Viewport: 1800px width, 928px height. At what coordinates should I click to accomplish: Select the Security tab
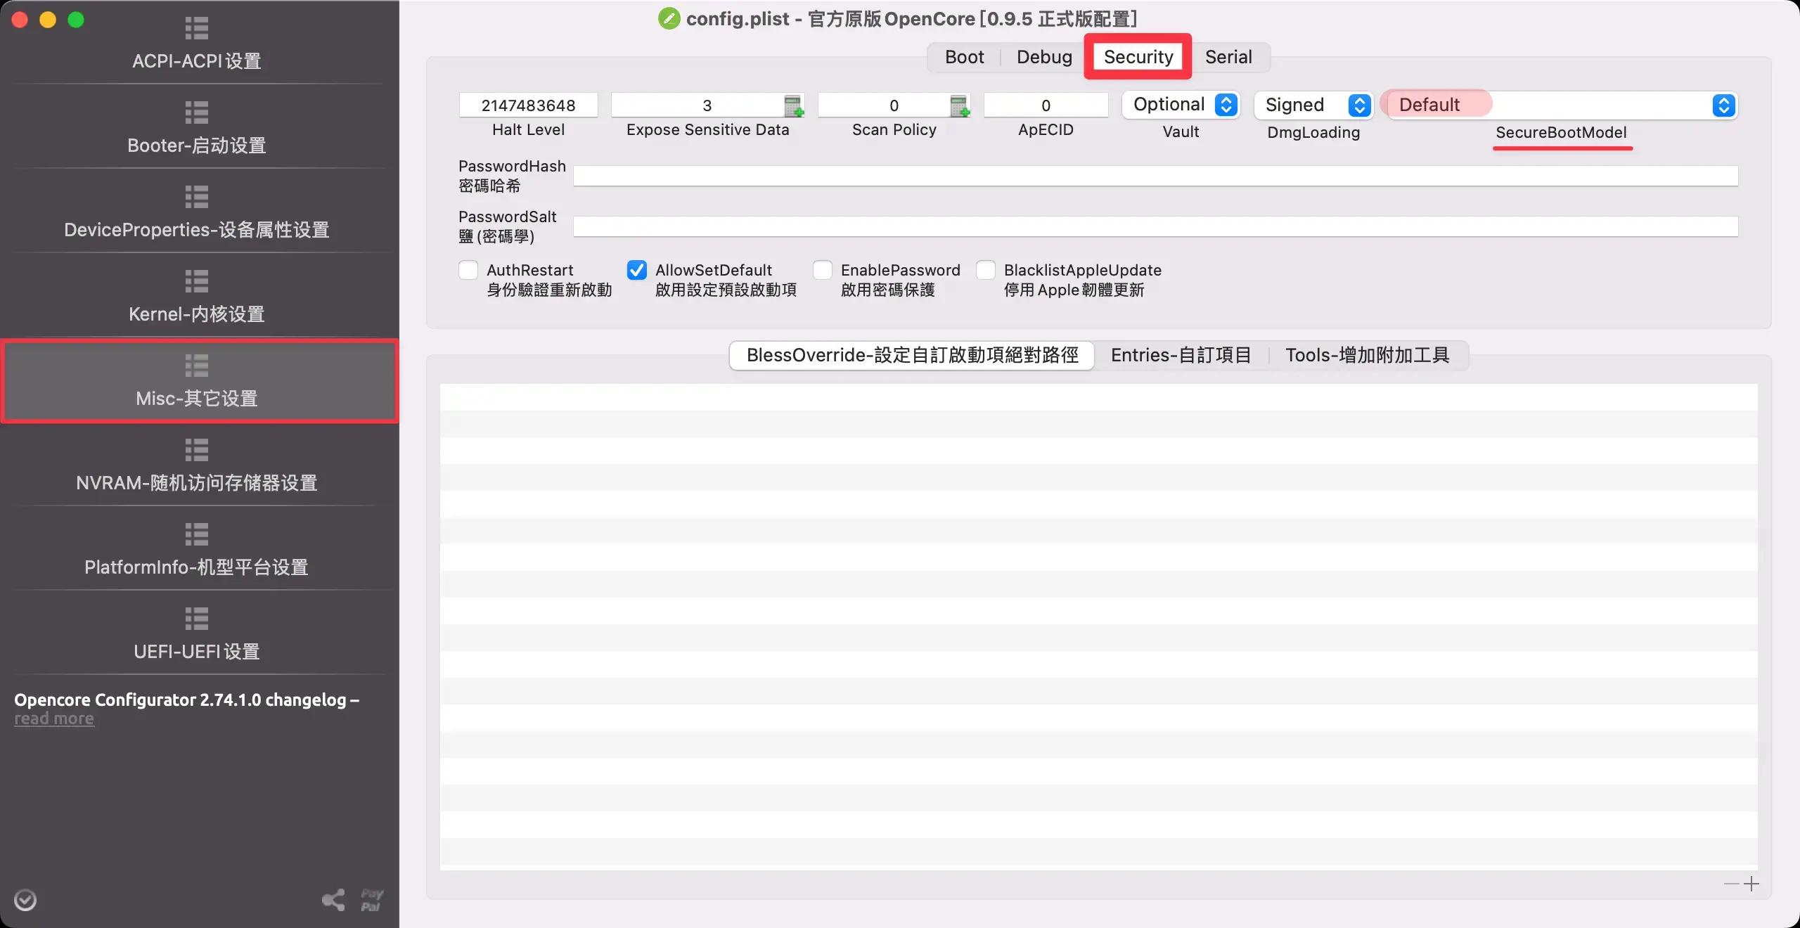(x=1138, y=57)
